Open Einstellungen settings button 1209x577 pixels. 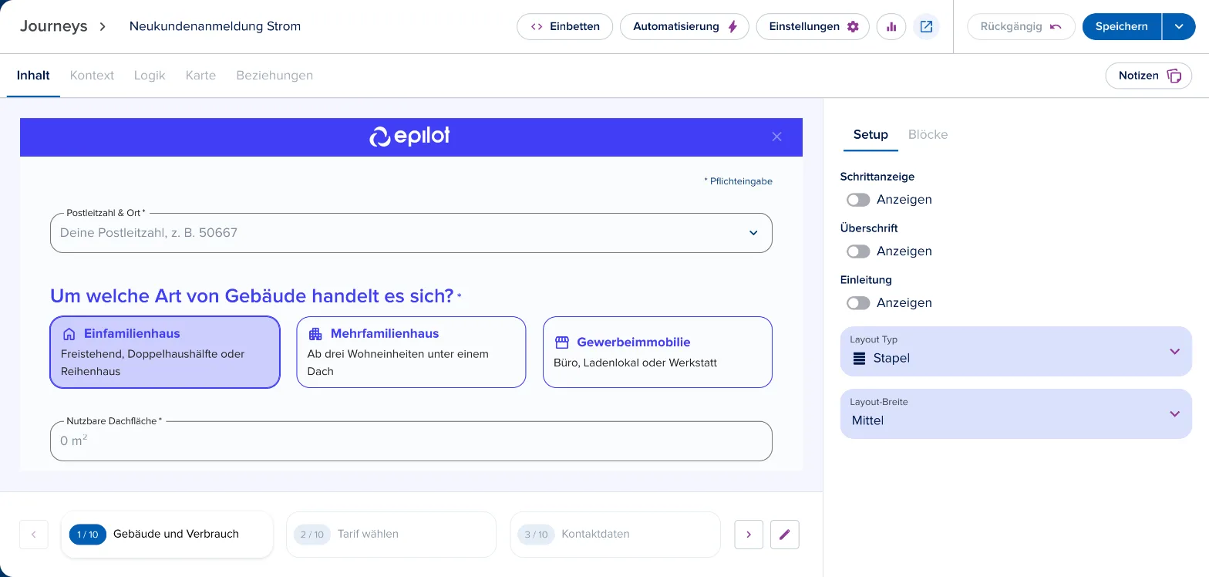(x=813, y=26)
